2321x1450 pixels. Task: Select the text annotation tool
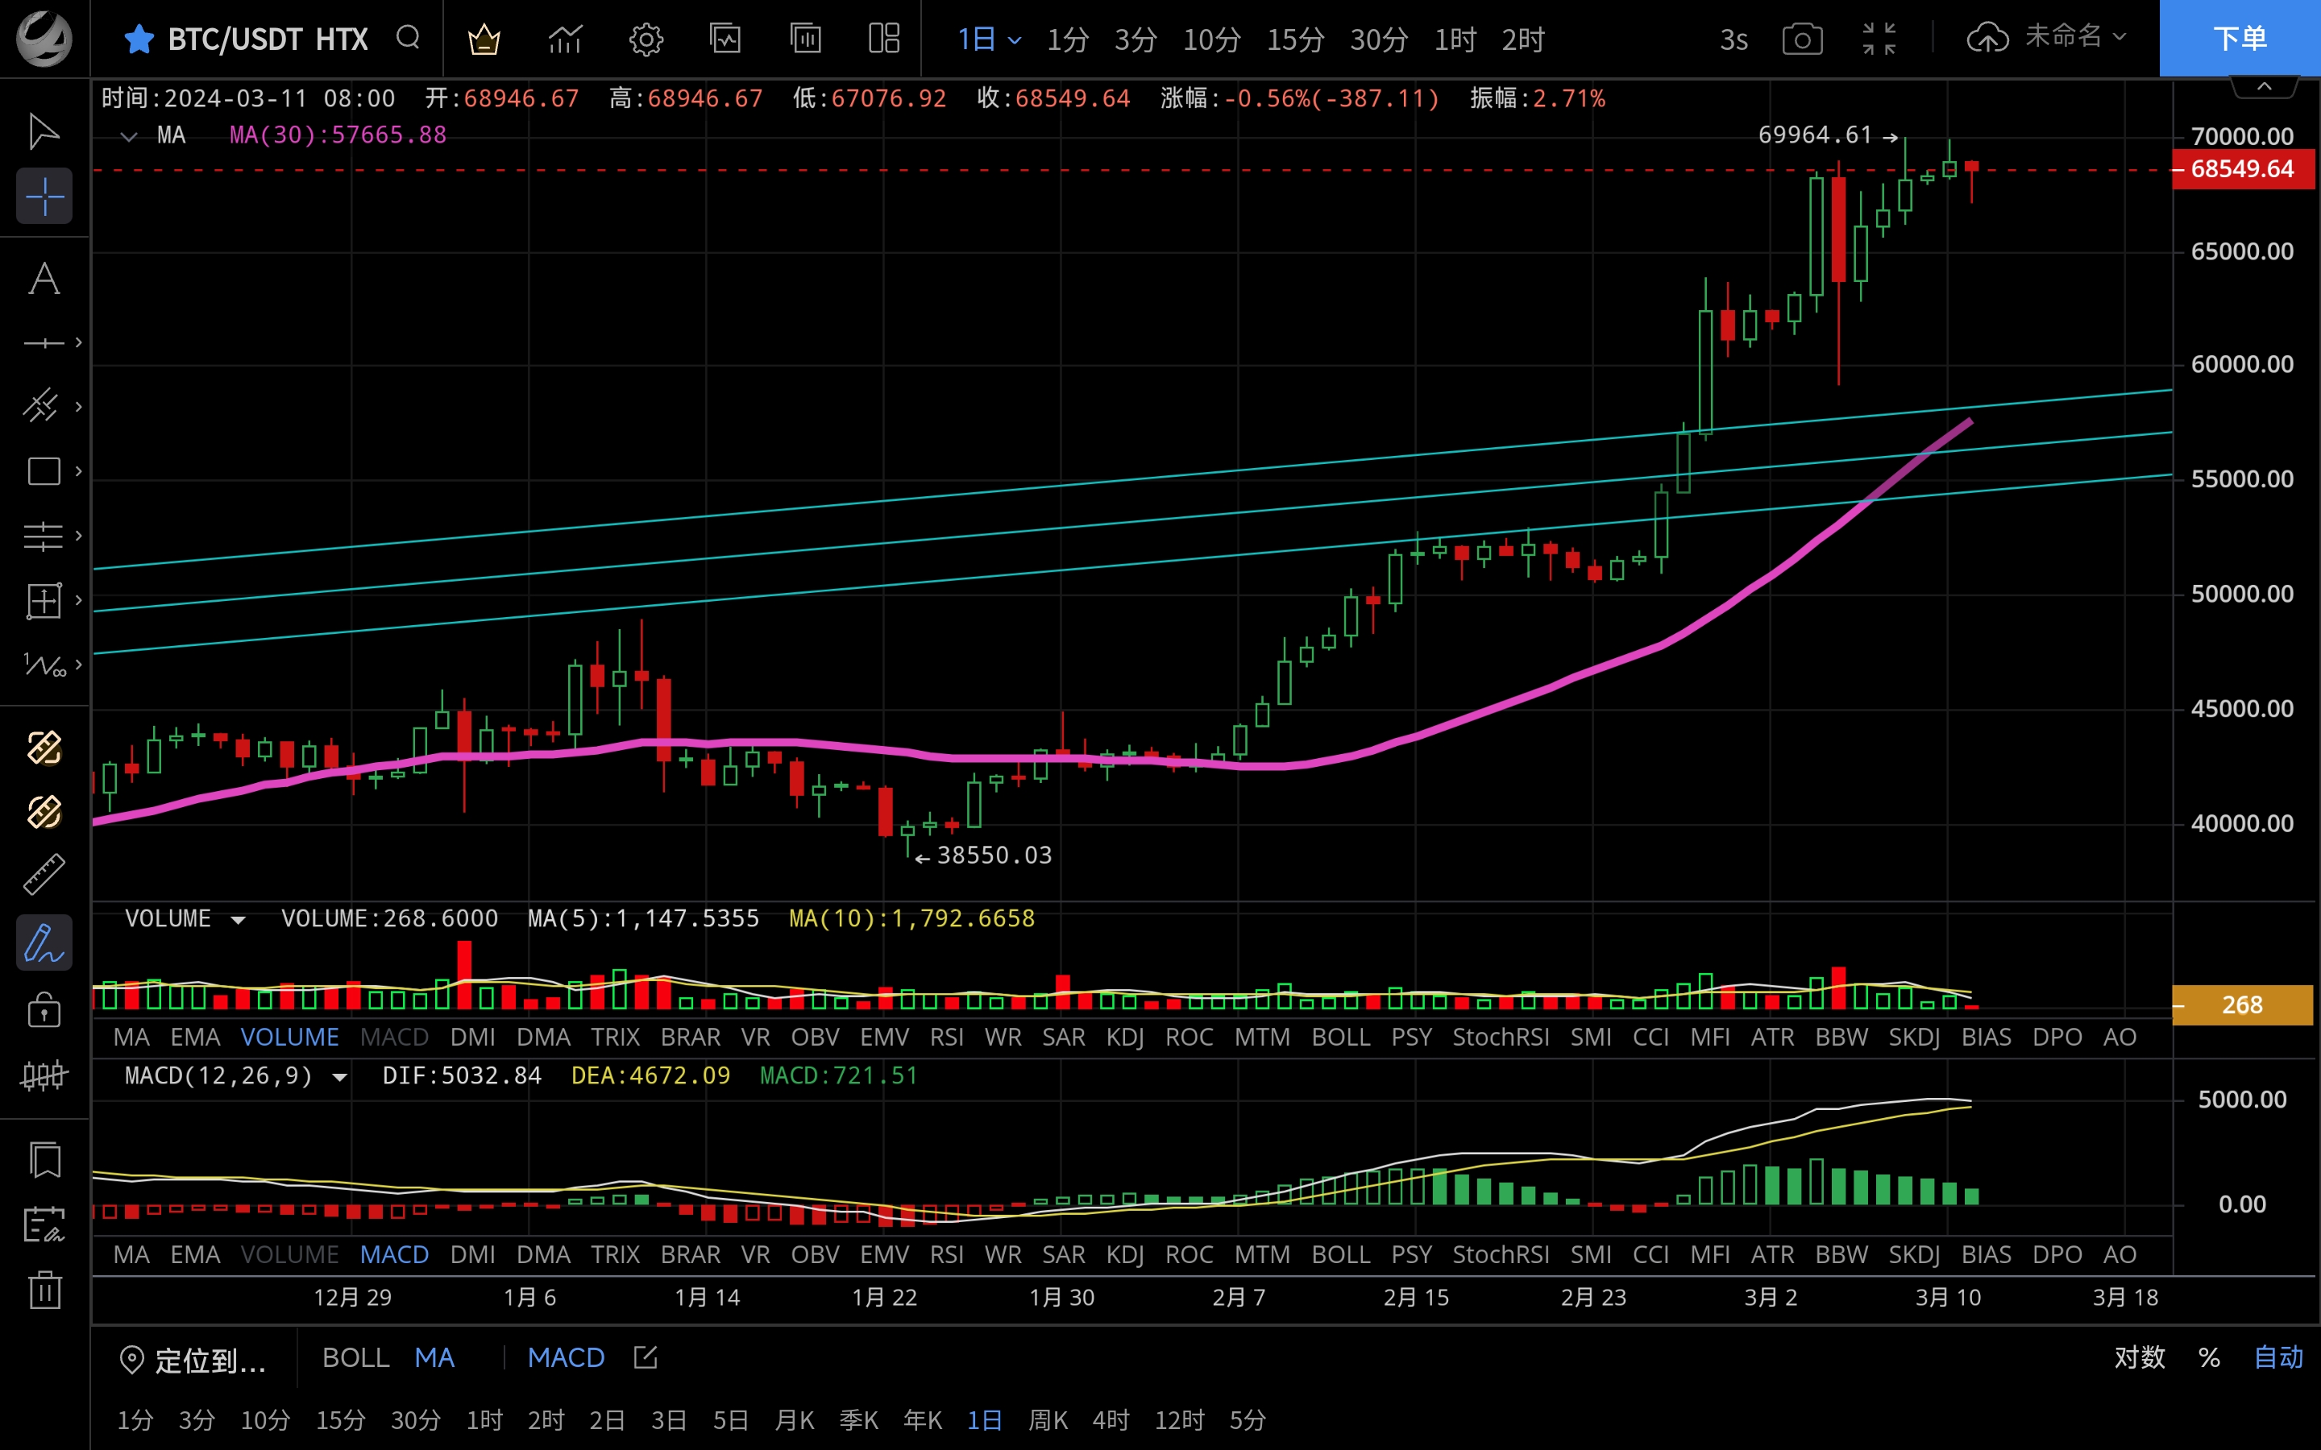coord(44,279)
